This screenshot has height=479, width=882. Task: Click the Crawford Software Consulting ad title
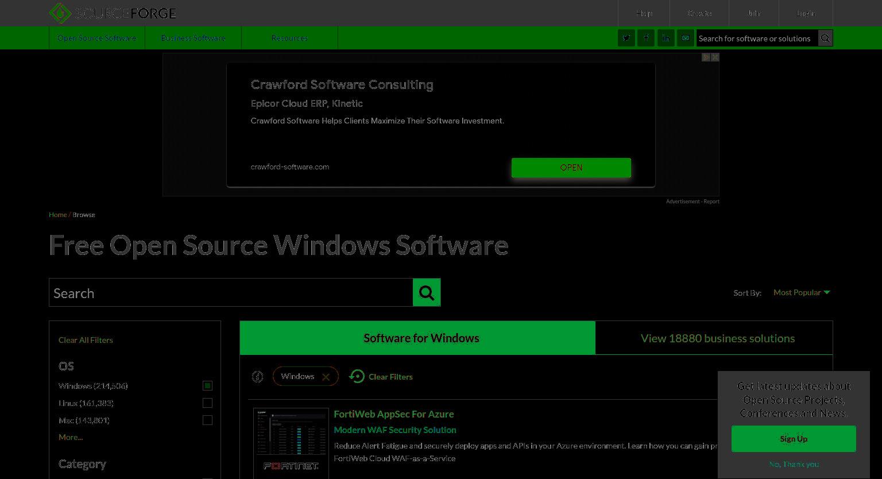point(342,85)
